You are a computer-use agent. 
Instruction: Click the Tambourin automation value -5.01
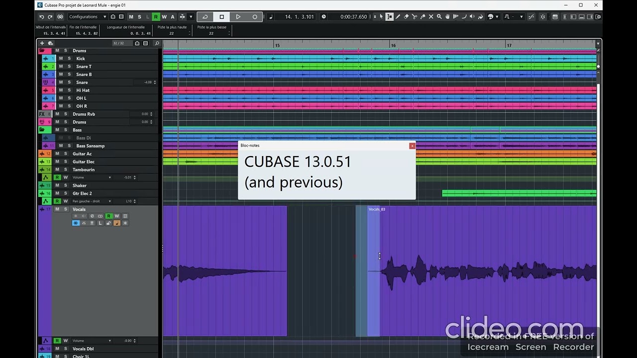128,178
